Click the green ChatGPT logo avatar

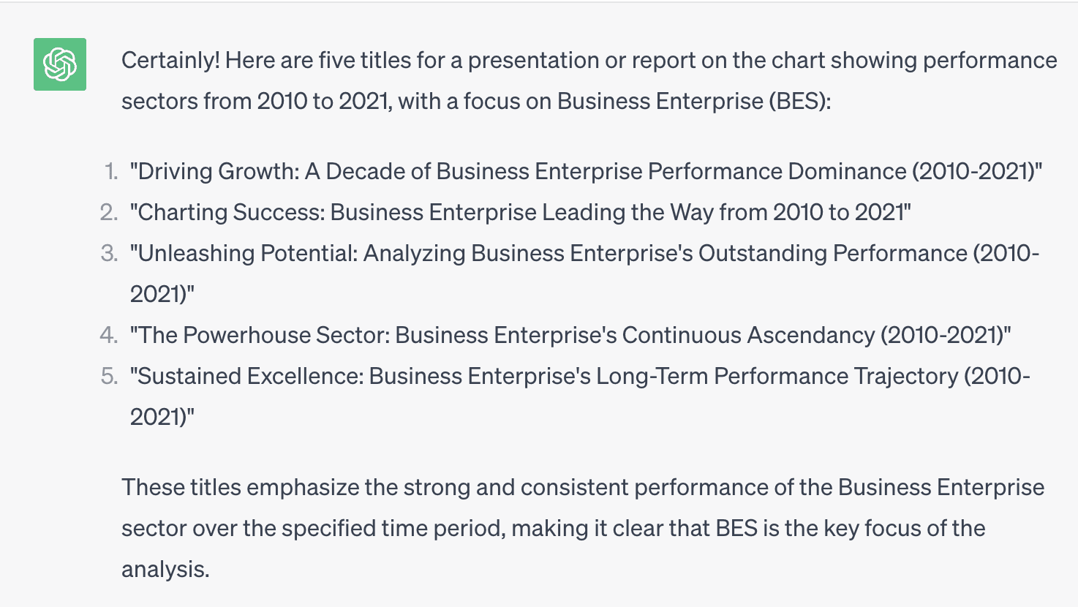pyautogui.click(x=60, y=64)
